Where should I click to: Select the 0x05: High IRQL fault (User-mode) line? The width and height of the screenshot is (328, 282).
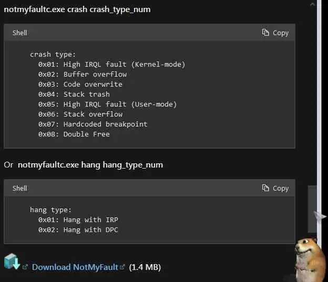108,105
